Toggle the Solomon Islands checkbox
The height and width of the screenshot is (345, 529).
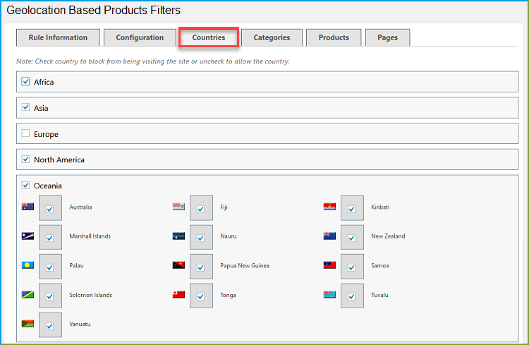(x=50, y=296)
